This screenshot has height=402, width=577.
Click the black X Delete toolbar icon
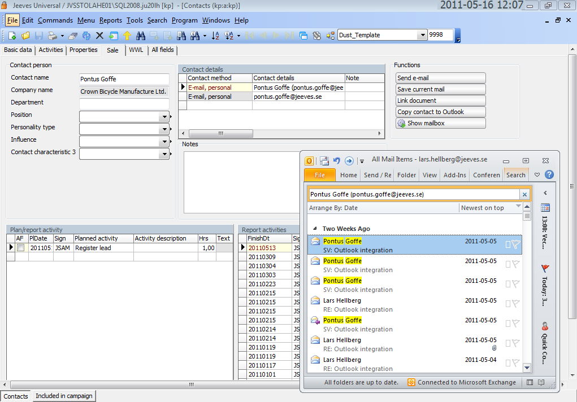(99, 36)
